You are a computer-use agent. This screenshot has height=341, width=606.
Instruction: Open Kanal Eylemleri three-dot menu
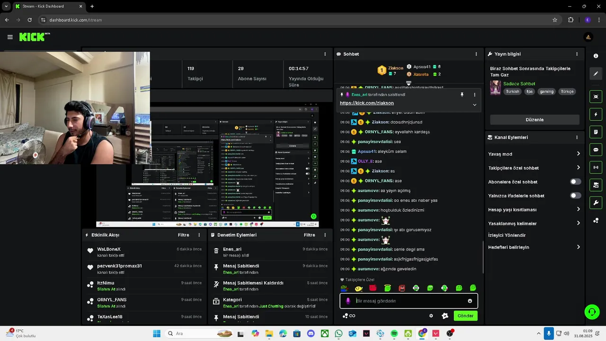pos(577,137)
